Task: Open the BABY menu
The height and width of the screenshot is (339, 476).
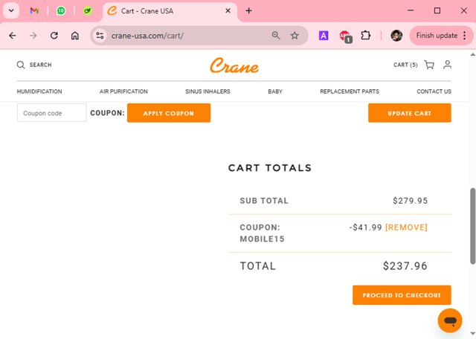Action: pos(275,91)
